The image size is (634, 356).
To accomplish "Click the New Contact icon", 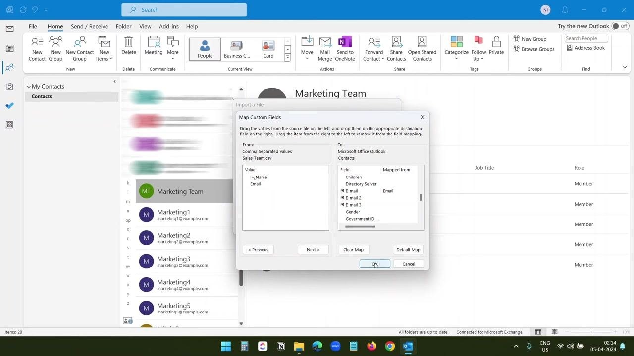I will (x=37, y=49).
